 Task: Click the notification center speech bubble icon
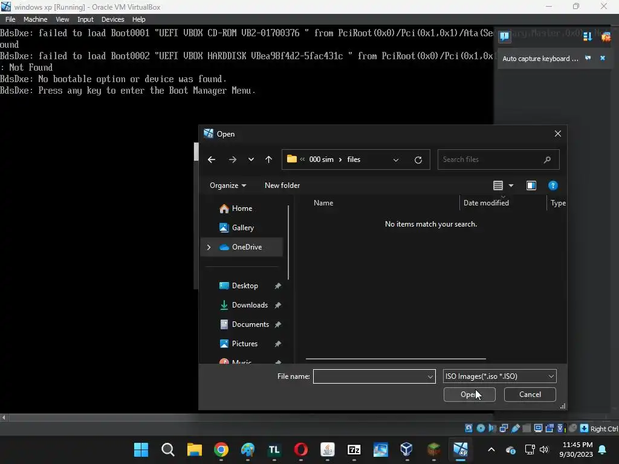pyautogui.click(x=505, y=37)
